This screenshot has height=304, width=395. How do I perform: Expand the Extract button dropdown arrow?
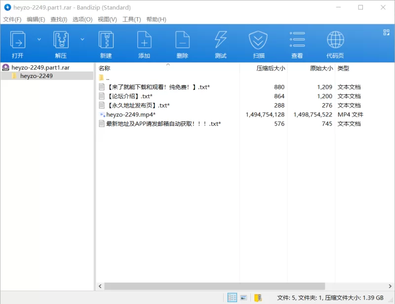pyautogui.click(x=82, y=39)
